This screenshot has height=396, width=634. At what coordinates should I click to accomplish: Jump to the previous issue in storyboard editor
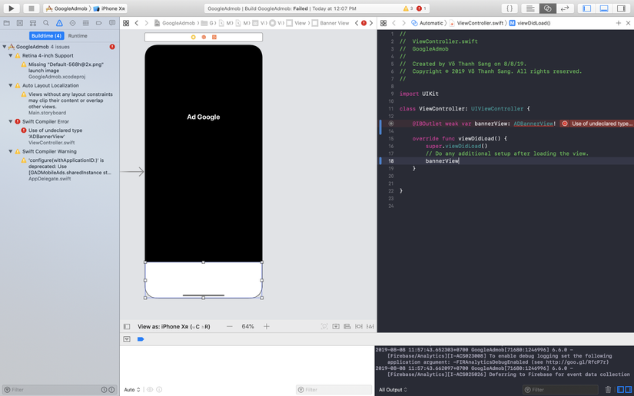pyautogui.click(x=357, y=23)
